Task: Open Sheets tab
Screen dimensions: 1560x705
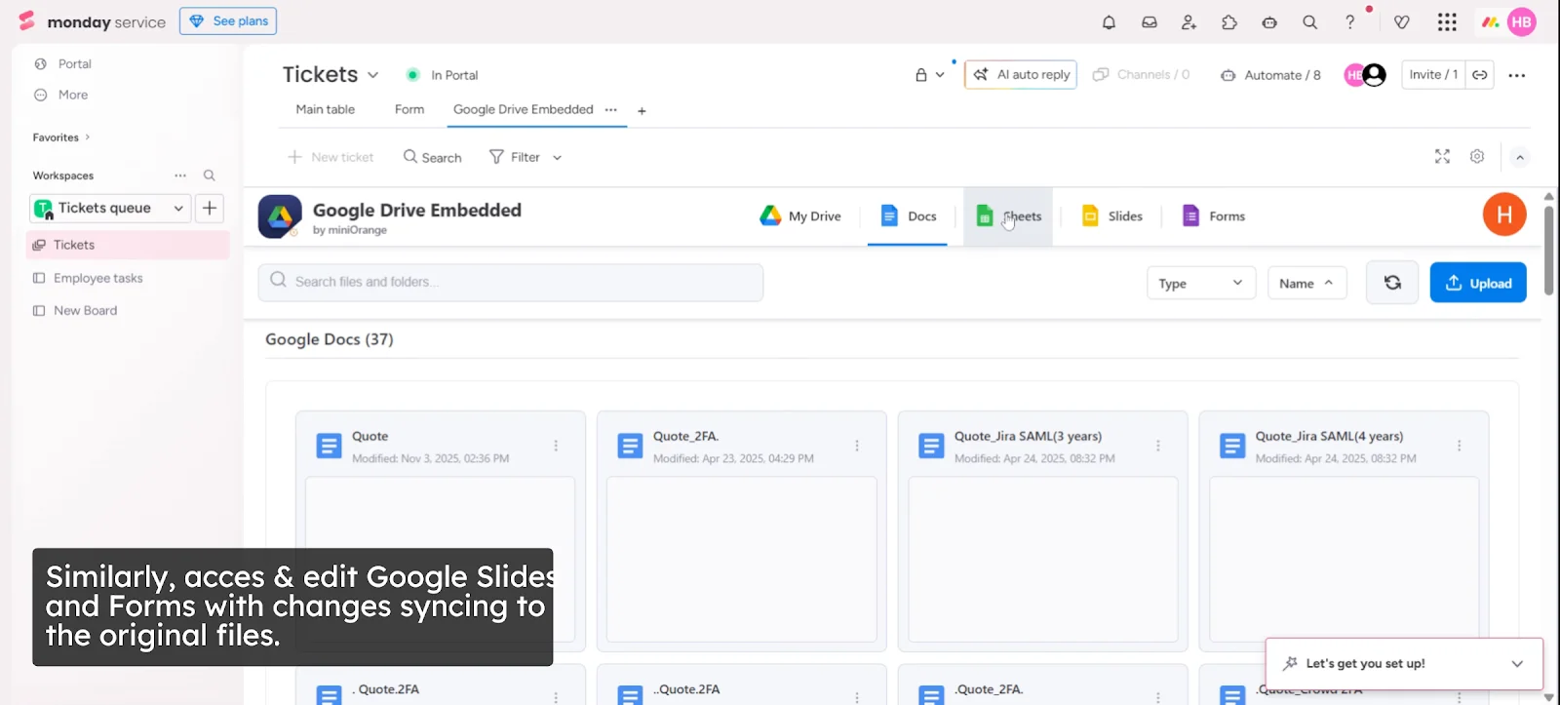Action: pos(1008,216)
